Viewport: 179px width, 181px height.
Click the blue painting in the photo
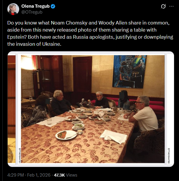pos(129,71)
